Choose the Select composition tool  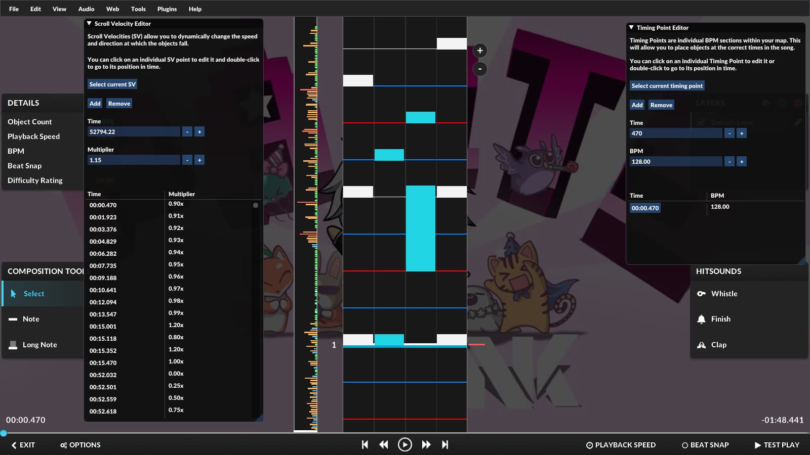click(43, 294)
